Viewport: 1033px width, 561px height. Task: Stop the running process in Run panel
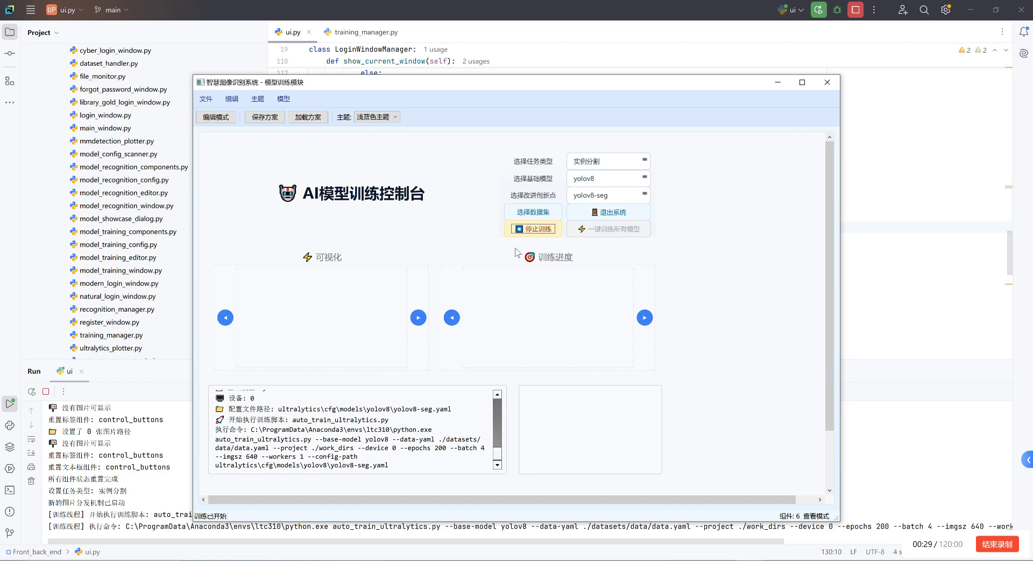[x=46, y=391]
